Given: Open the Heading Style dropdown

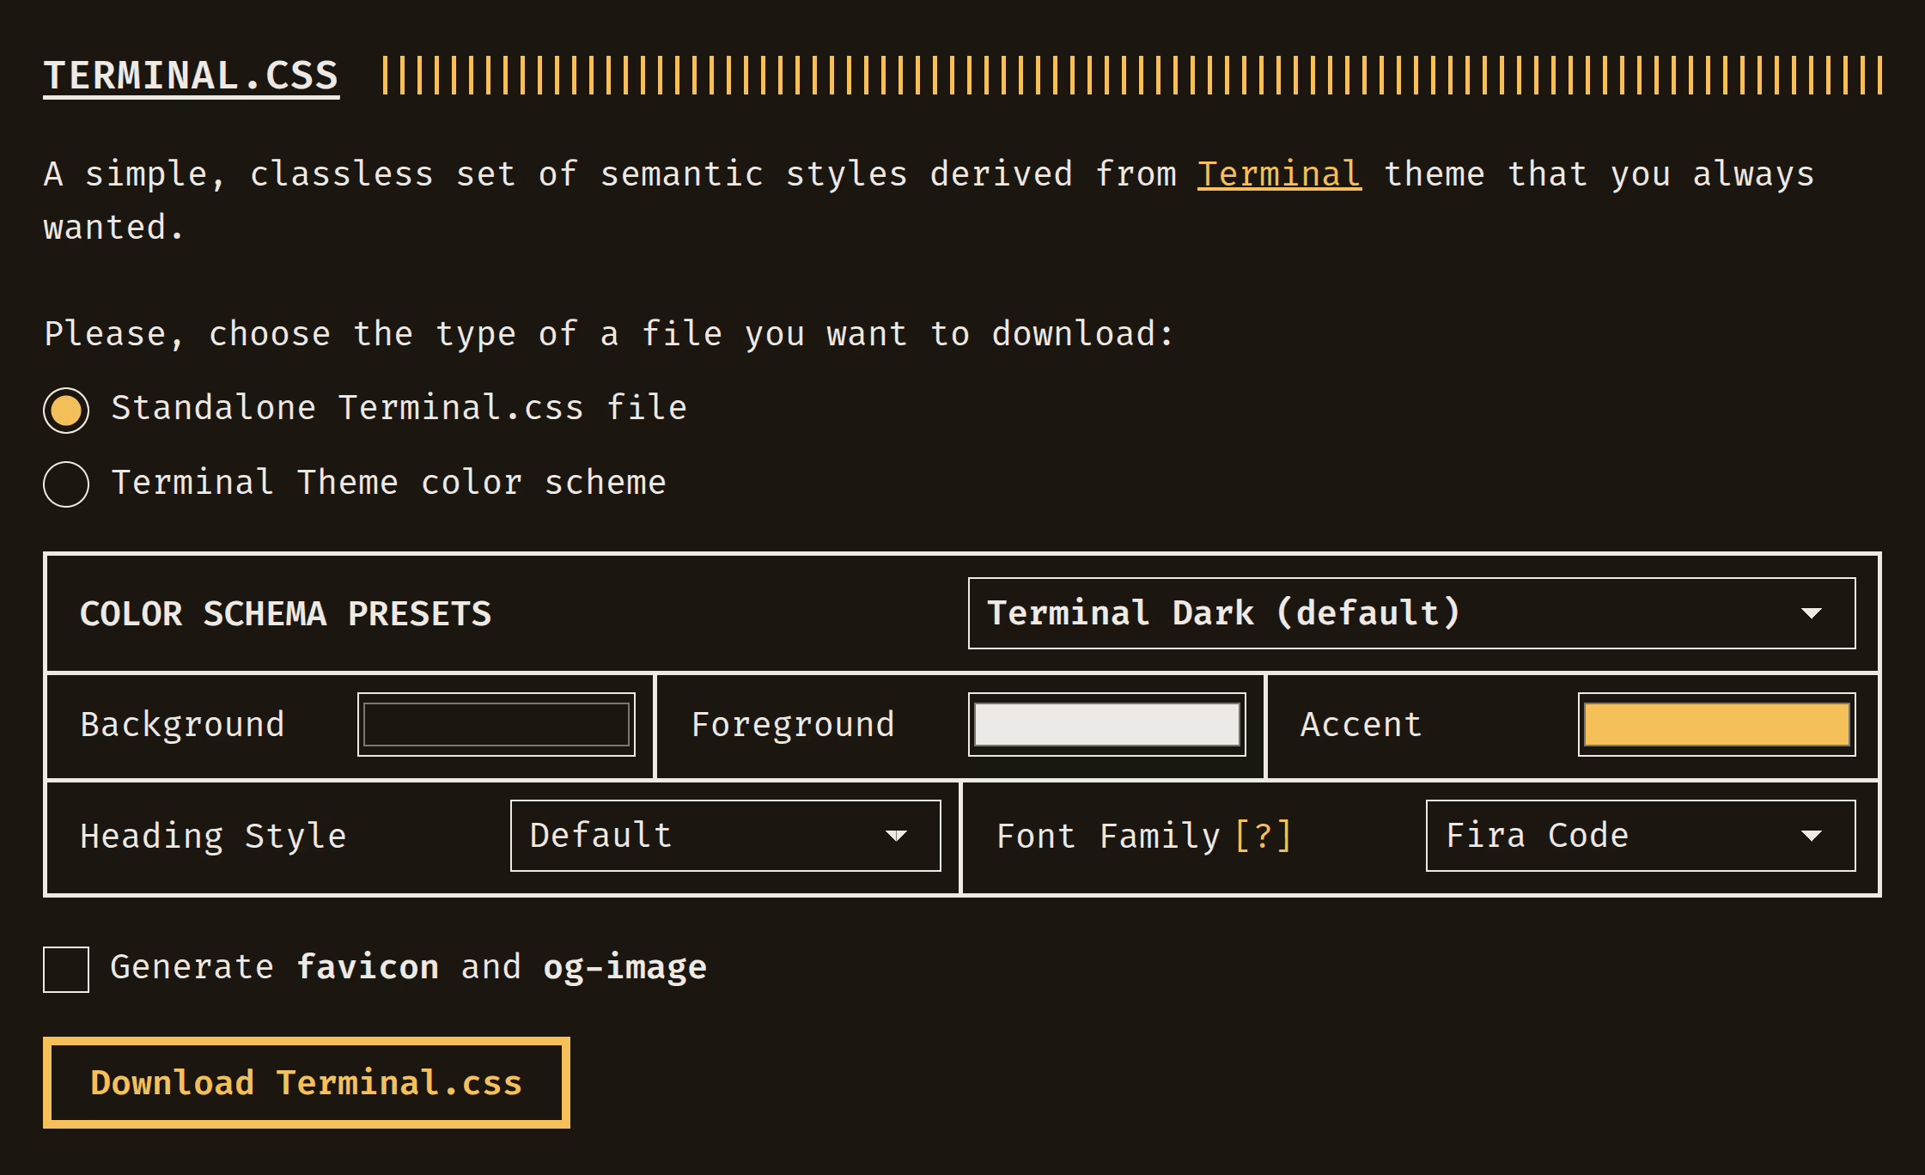Looking at the screenshot, I should click(726, 834).
